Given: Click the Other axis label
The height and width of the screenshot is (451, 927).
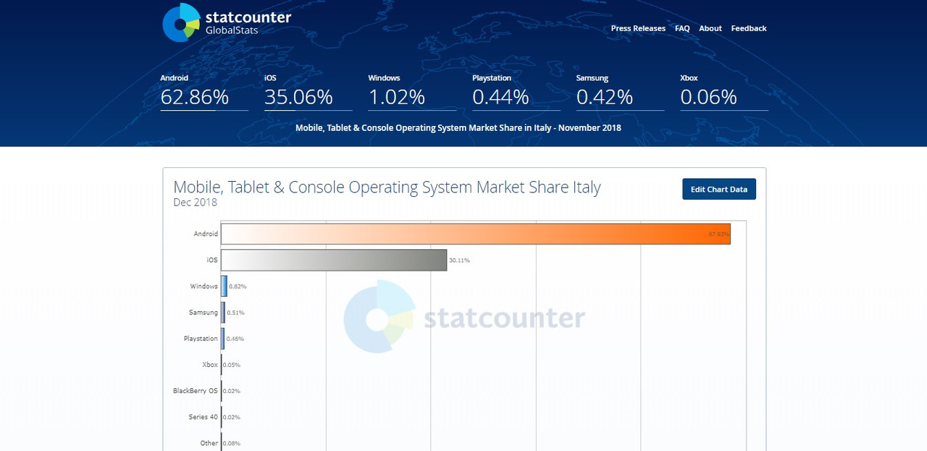Looking at the screenshot, I should click(209, 443).
